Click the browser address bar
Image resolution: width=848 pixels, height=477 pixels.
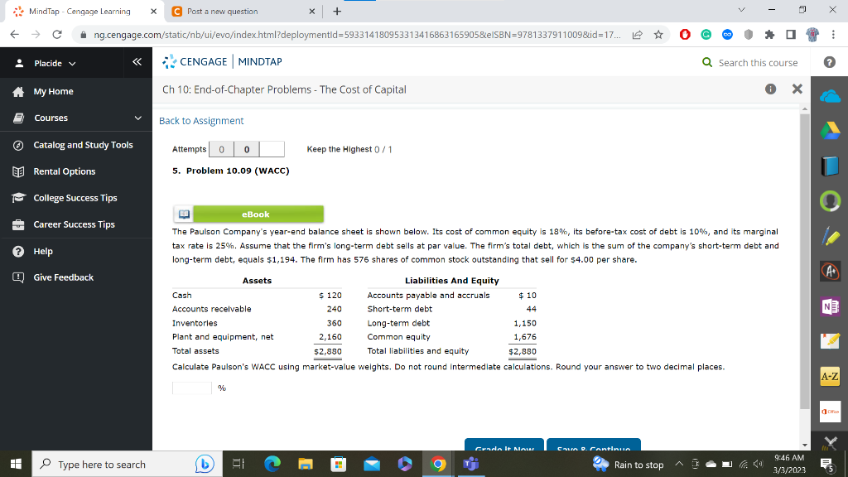357,35
